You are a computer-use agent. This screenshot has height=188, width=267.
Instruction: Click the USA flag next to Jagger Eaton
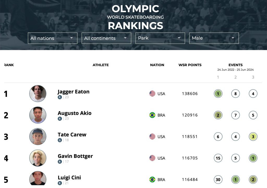point(152,94)
